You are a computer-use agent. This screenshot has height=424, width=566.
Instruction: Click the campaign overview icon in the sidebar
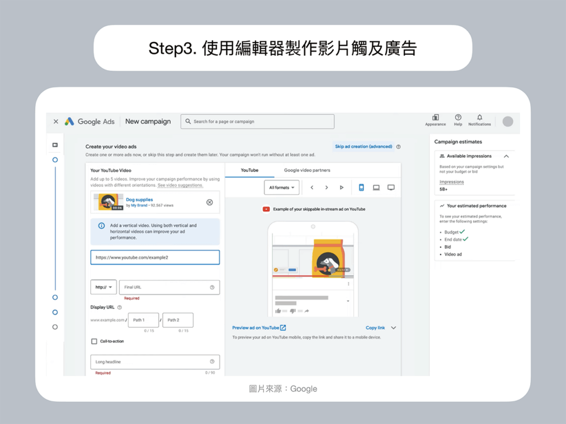[55, 145]
